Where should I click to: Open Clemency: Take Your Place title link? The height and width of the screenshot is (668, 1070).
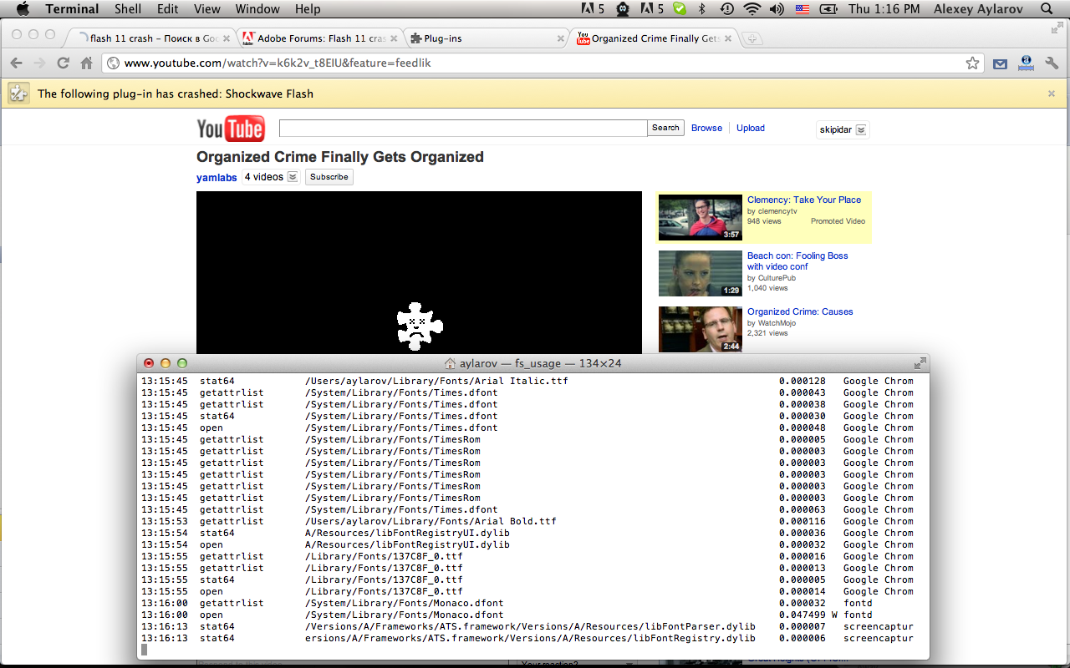pos(804,200)
